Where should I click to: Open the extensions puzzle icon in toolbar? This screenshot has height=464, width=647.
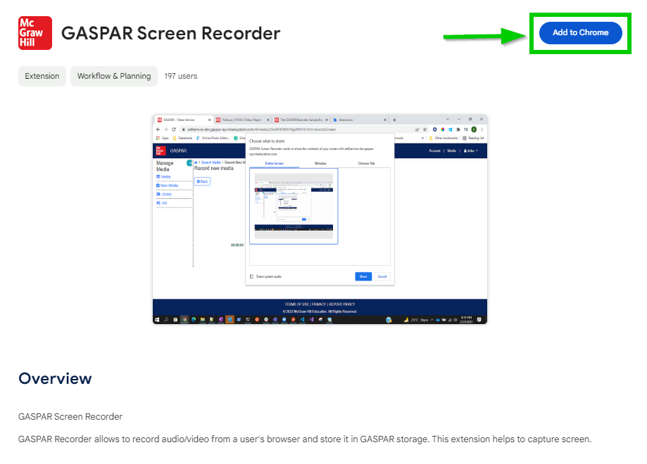458,129
